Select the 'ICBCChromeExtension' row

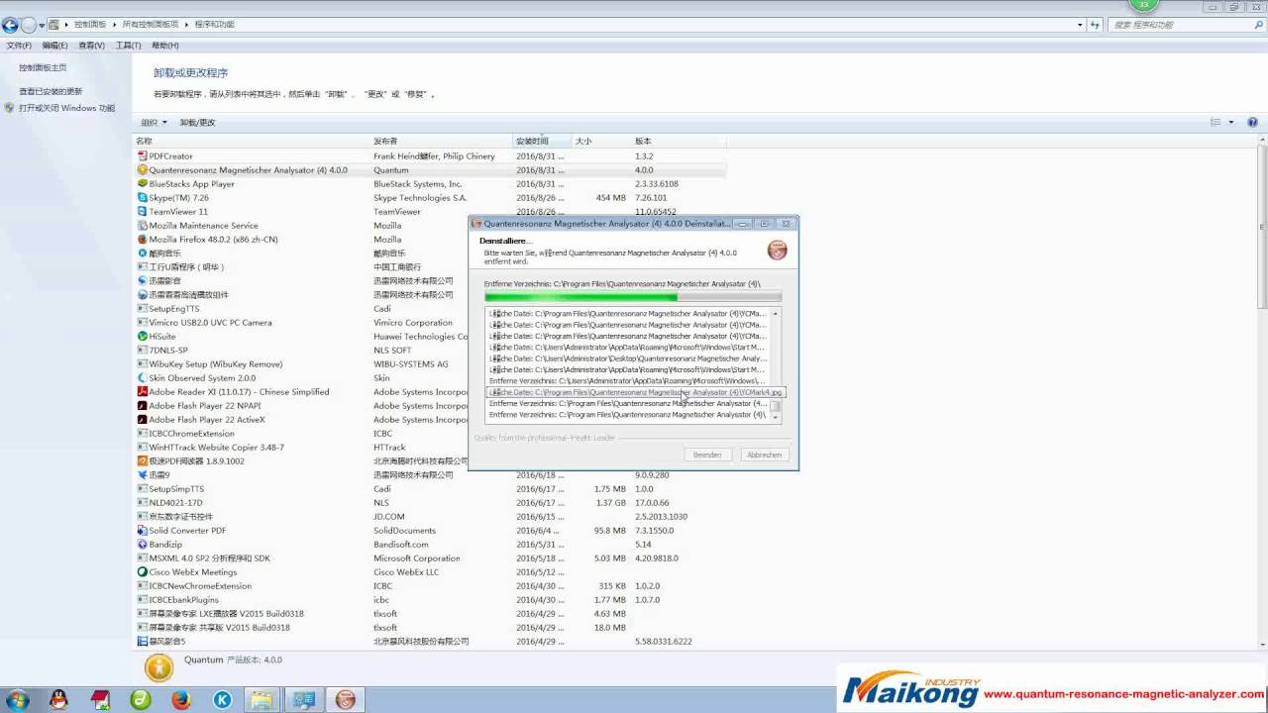(x=430, y=434)
